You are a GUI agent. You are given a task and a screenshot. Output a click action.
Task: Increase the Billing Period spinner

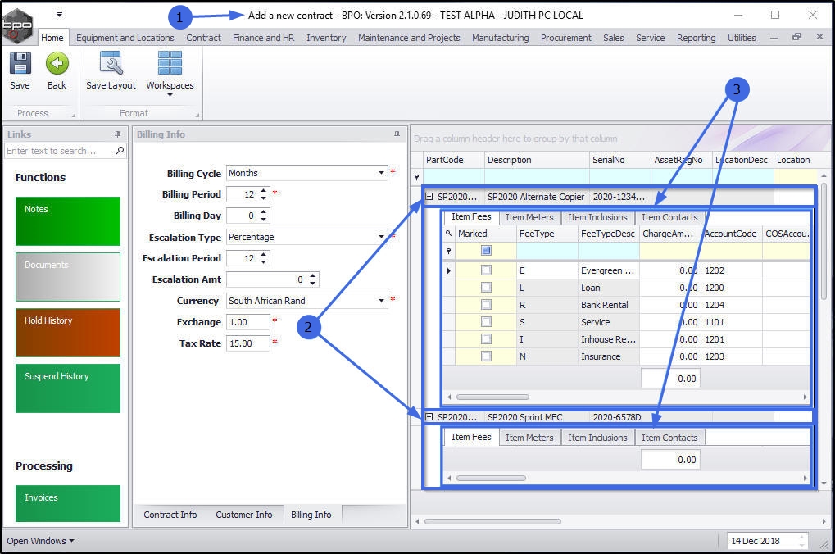pyautogui.click(x=264, y=191)
